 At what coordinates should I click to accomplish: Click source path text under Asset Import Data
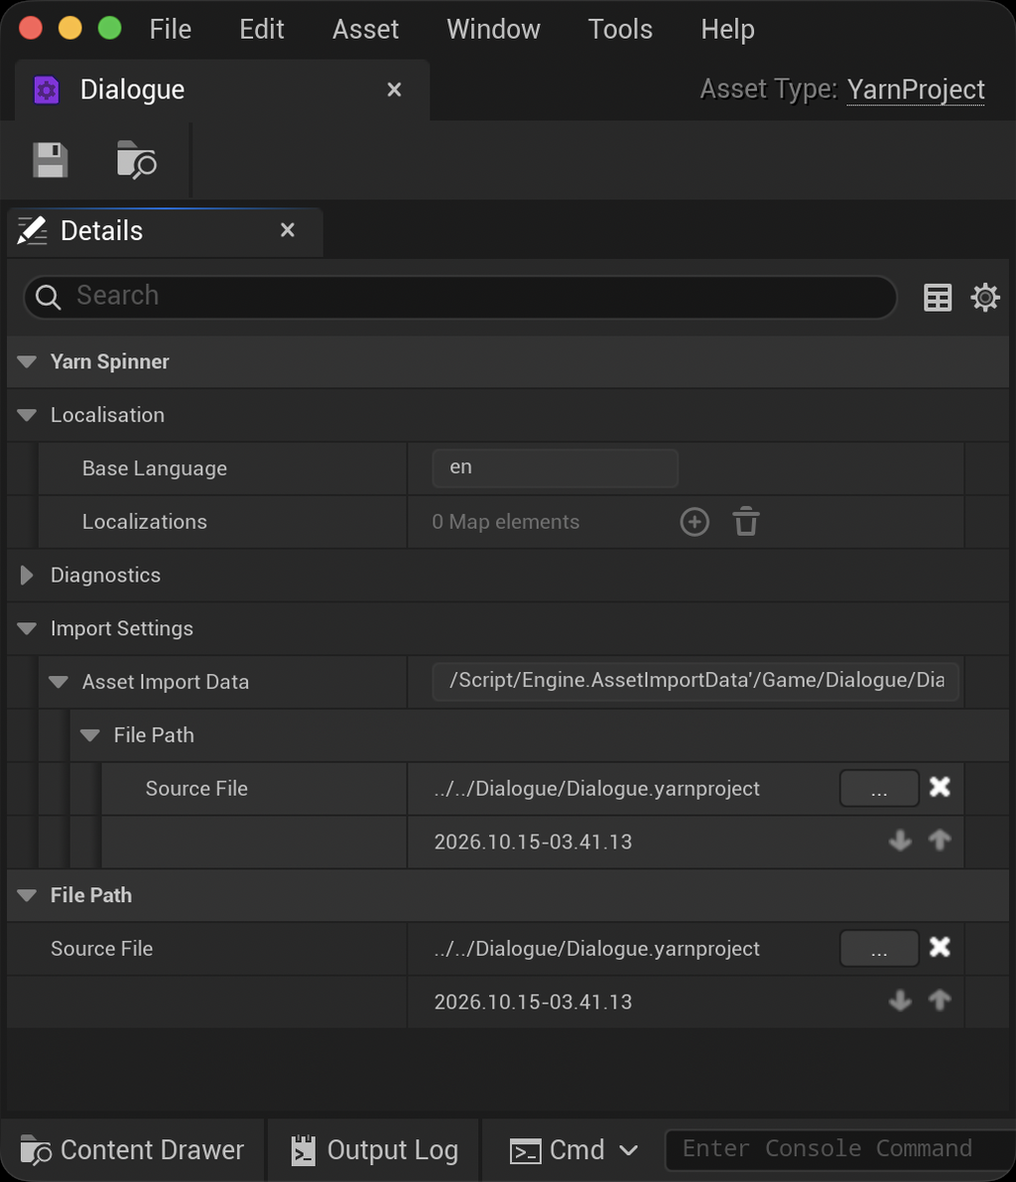point(597,789)
